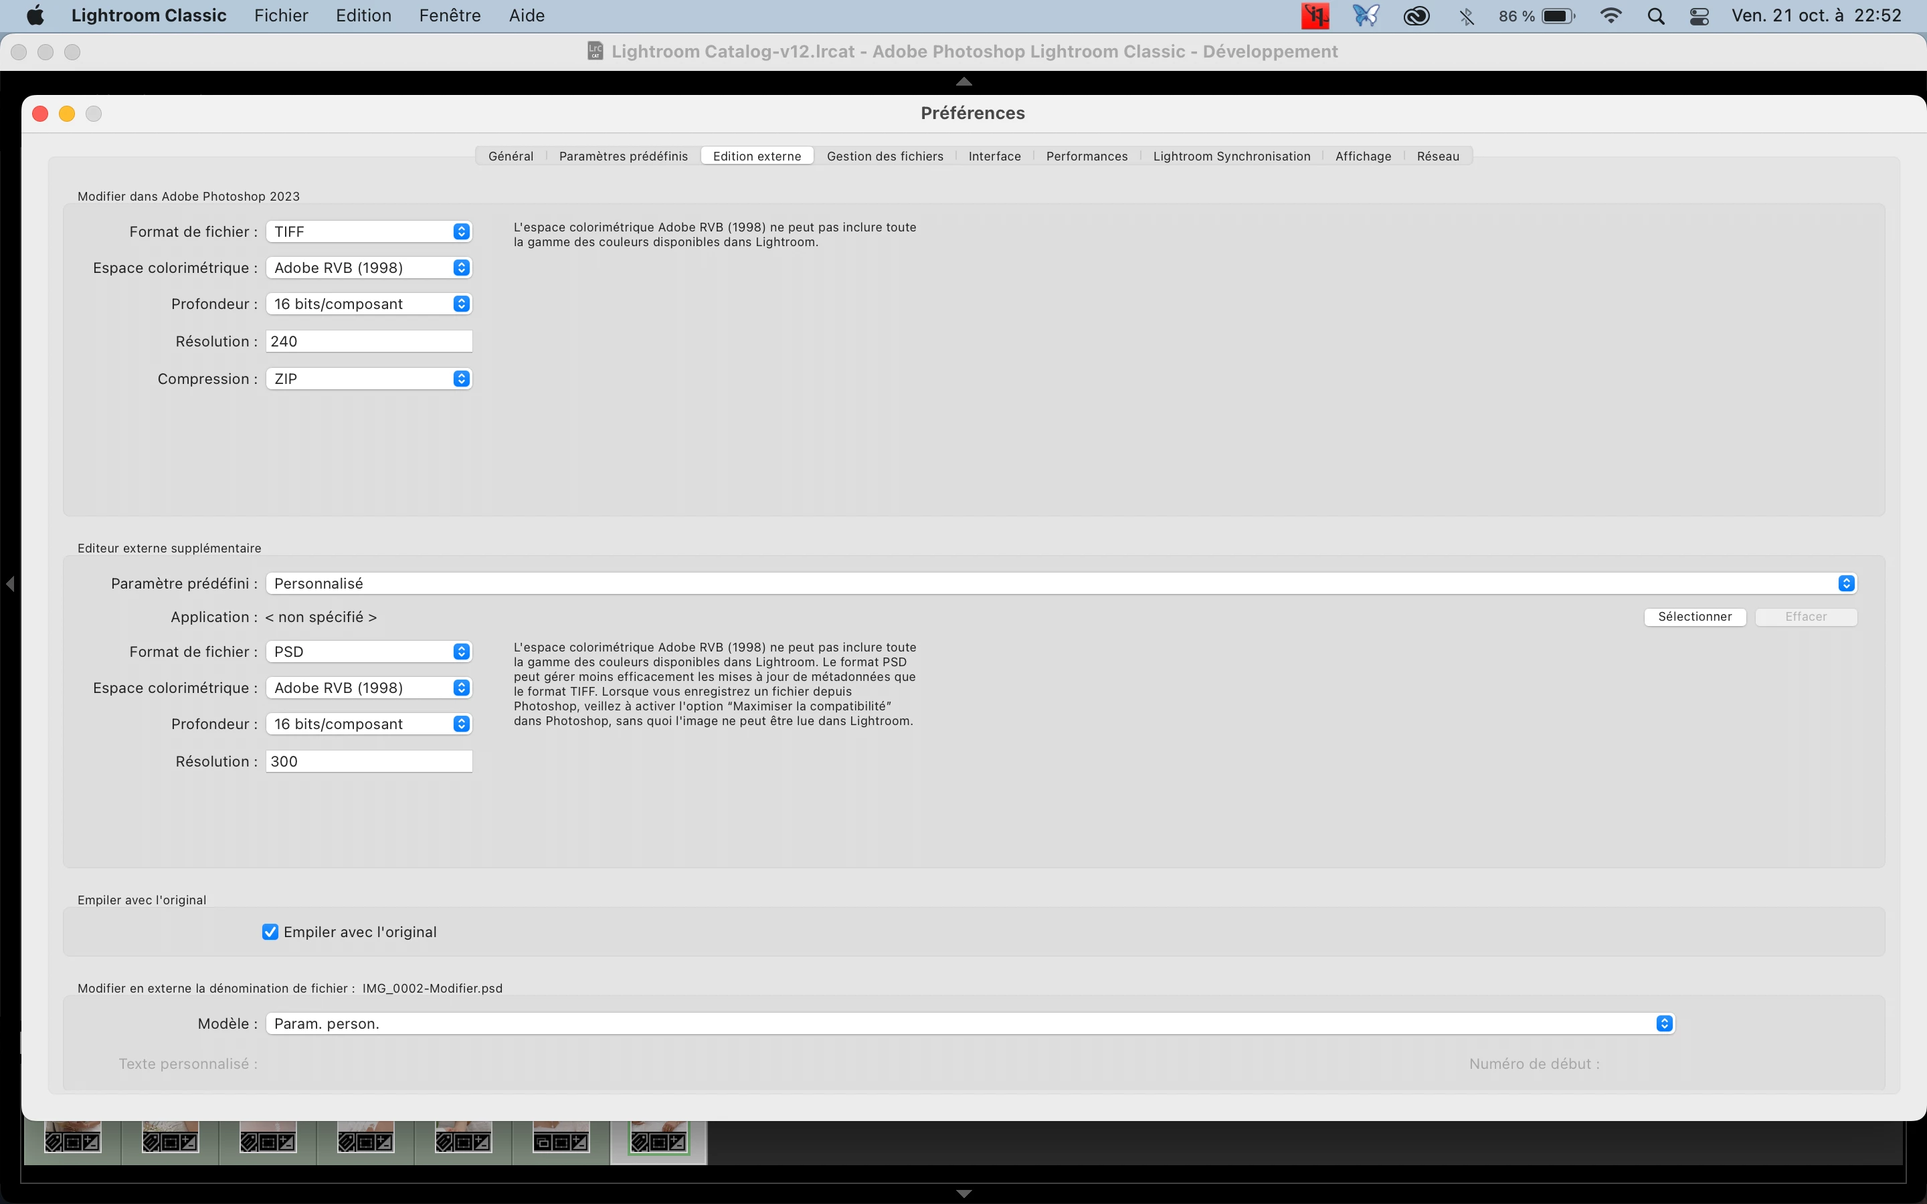Show the top module panel via arrow
This screenshot has width=1927, height=1204.
[963, 81]
